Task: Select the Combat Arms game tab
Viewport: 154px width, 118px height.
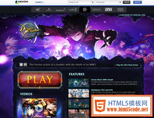Action: click(x=109, y=10)
